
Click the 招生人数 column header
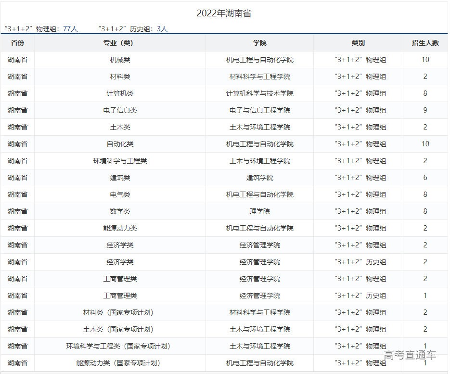[425, 43]
